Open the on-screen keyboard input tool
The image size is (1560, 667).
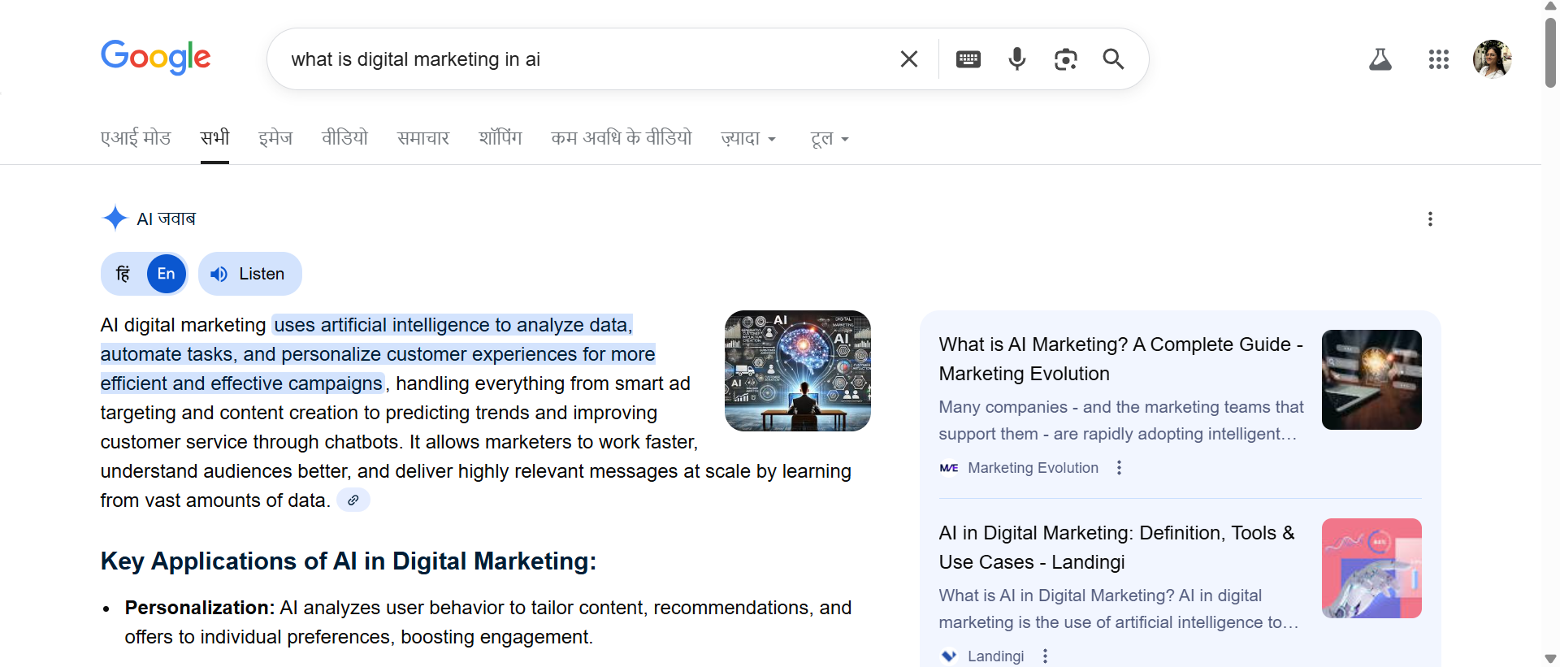point(968,59)
